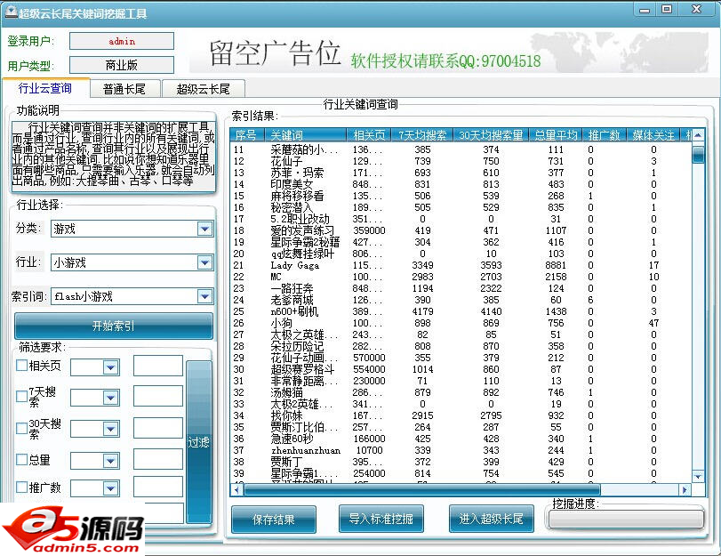The image size is (721, 556).
Task: Open the 索引词 dropdown showing flash小游戏
Action: [204, 296]
